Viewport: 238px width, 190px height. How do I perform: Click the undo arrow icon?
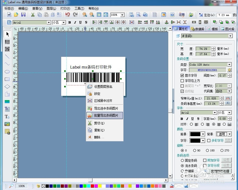click(67, 15)
